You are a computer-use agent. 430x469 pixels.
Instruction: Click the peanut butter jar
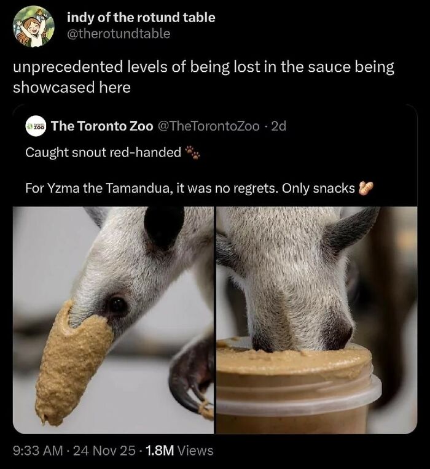295,387
